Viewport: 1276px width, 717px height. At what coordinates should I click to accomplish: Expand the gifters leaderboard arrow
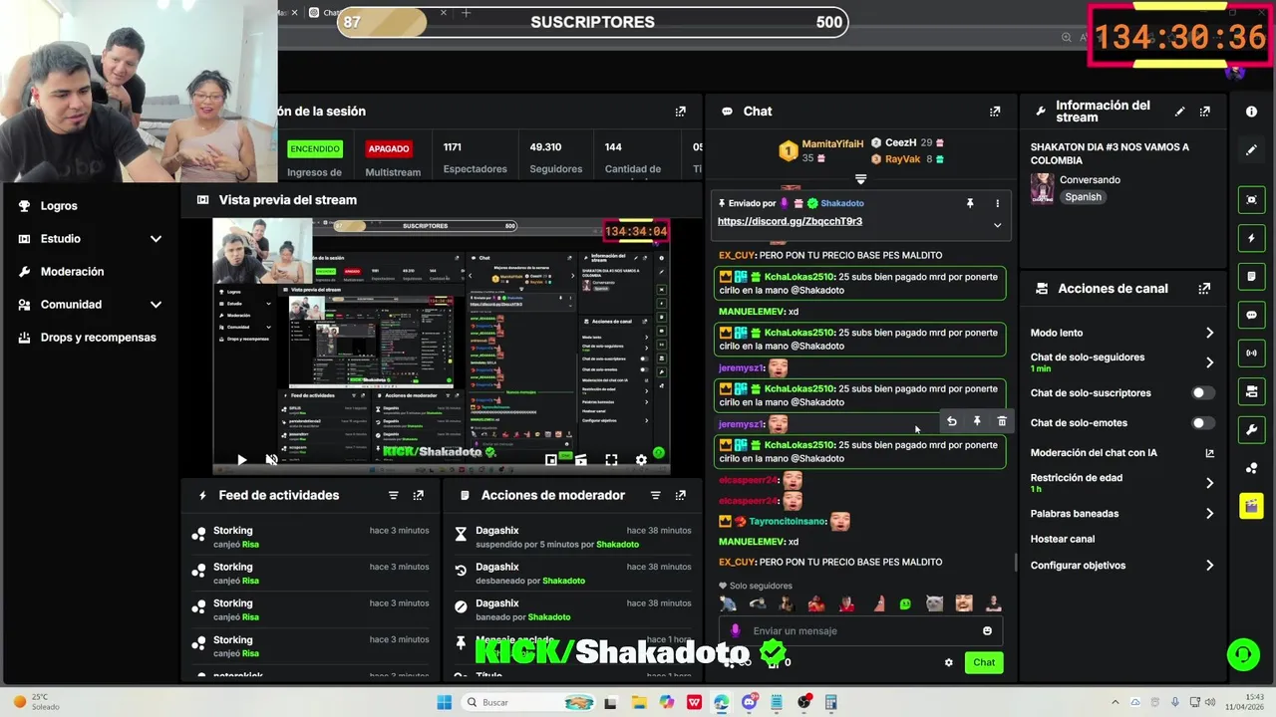click(860, 179)
